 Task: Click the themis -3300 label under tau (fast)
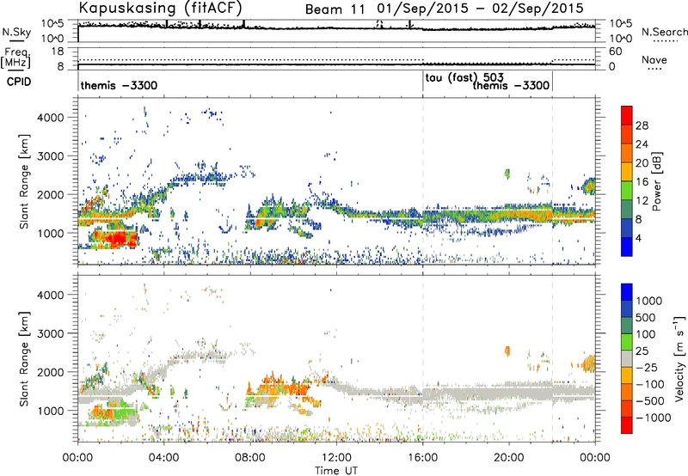tap(511, 85)
